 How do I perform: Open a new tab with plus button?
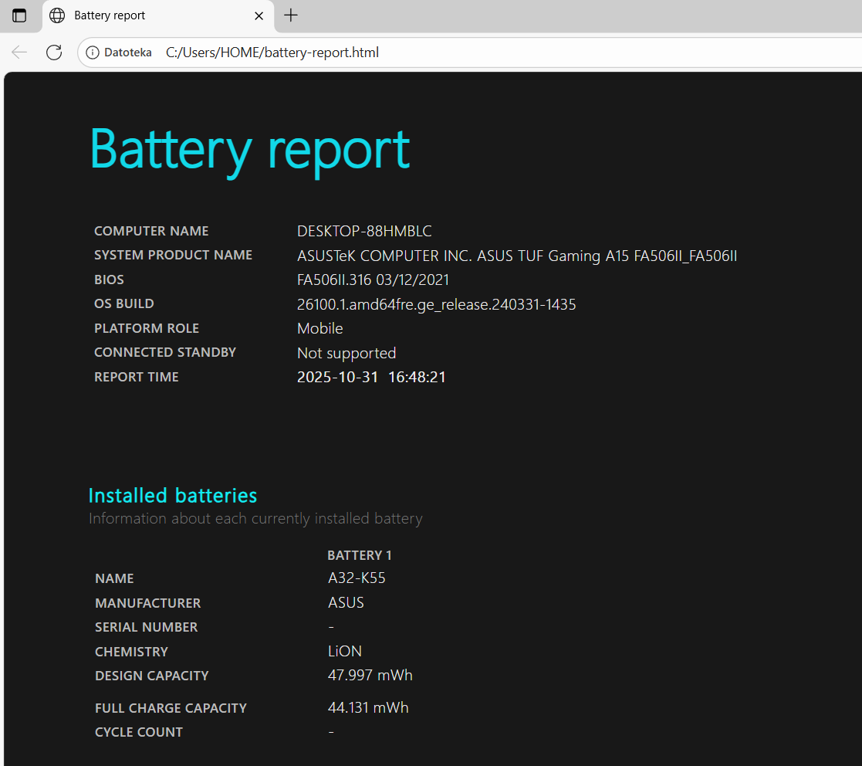(291, 15)
